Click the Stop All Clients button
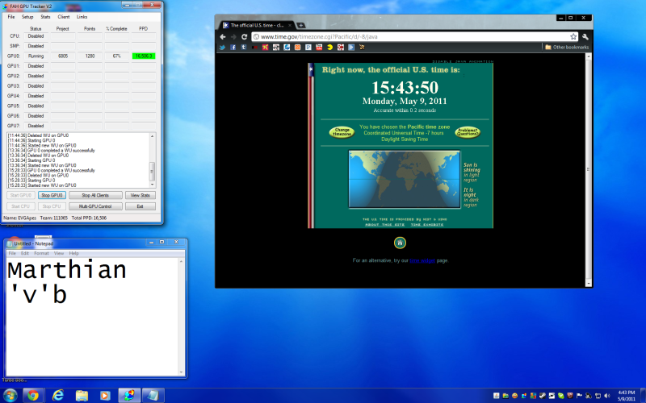Screen dimensions: 646x403 pos(90,195)
